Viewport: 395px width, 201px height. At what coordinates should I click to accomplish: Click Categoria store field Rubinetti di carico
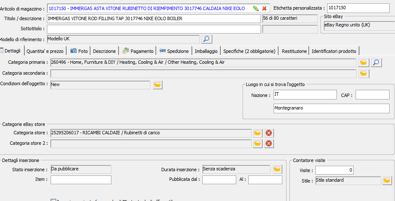[x=151, y=133]
